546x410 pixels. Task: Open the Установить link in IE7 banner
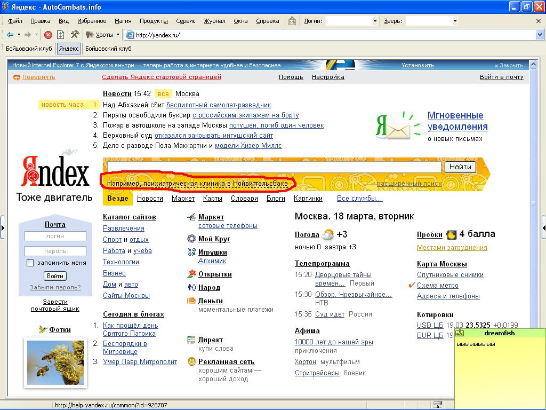click(417, 65)
